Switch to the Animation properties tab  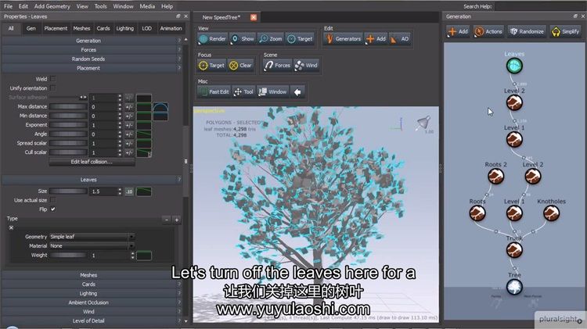coord(171,28)
